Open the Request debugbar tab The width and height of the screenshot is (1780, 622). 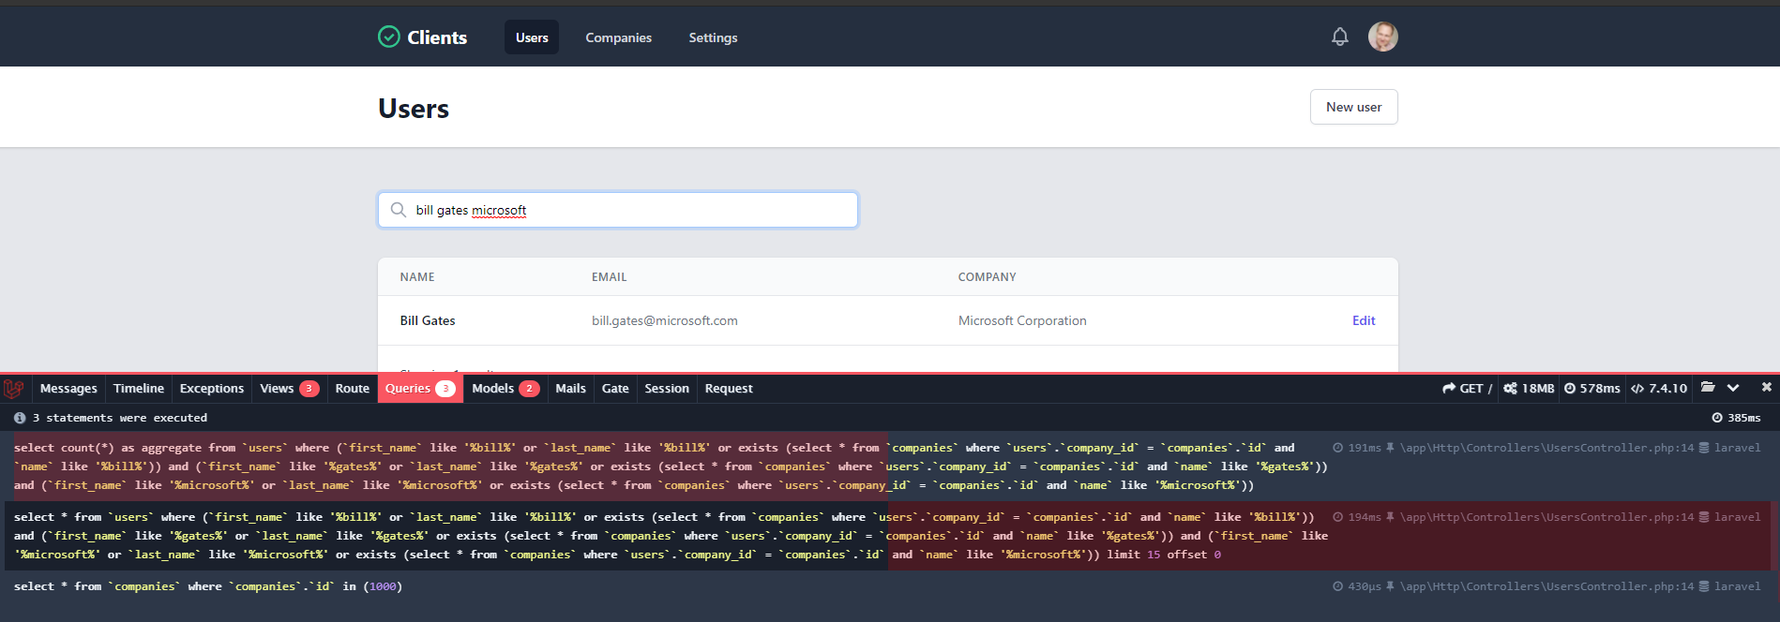pyautogui.click(x=729, y=389)
